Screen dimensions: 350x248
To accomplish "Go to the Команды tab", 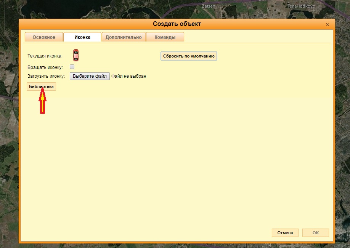I will tap(165, 37).
